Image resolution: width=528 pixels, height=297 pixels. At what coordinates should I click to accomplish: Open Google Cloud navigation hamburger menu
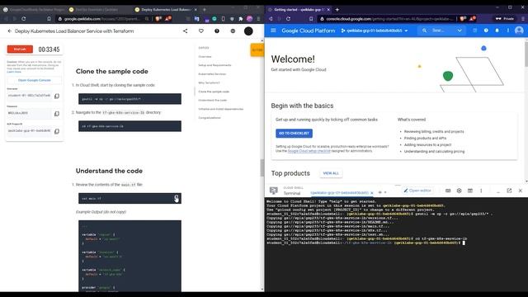(273, 31)
